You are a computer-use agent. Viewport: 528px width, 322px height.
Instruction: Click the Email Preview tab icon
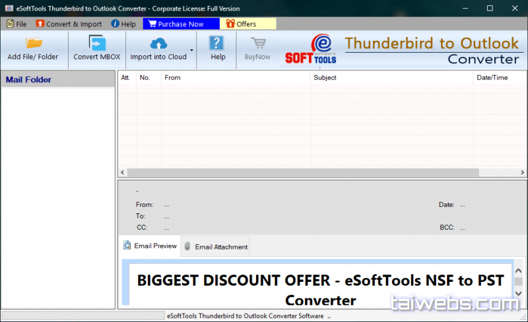[127, 246]
